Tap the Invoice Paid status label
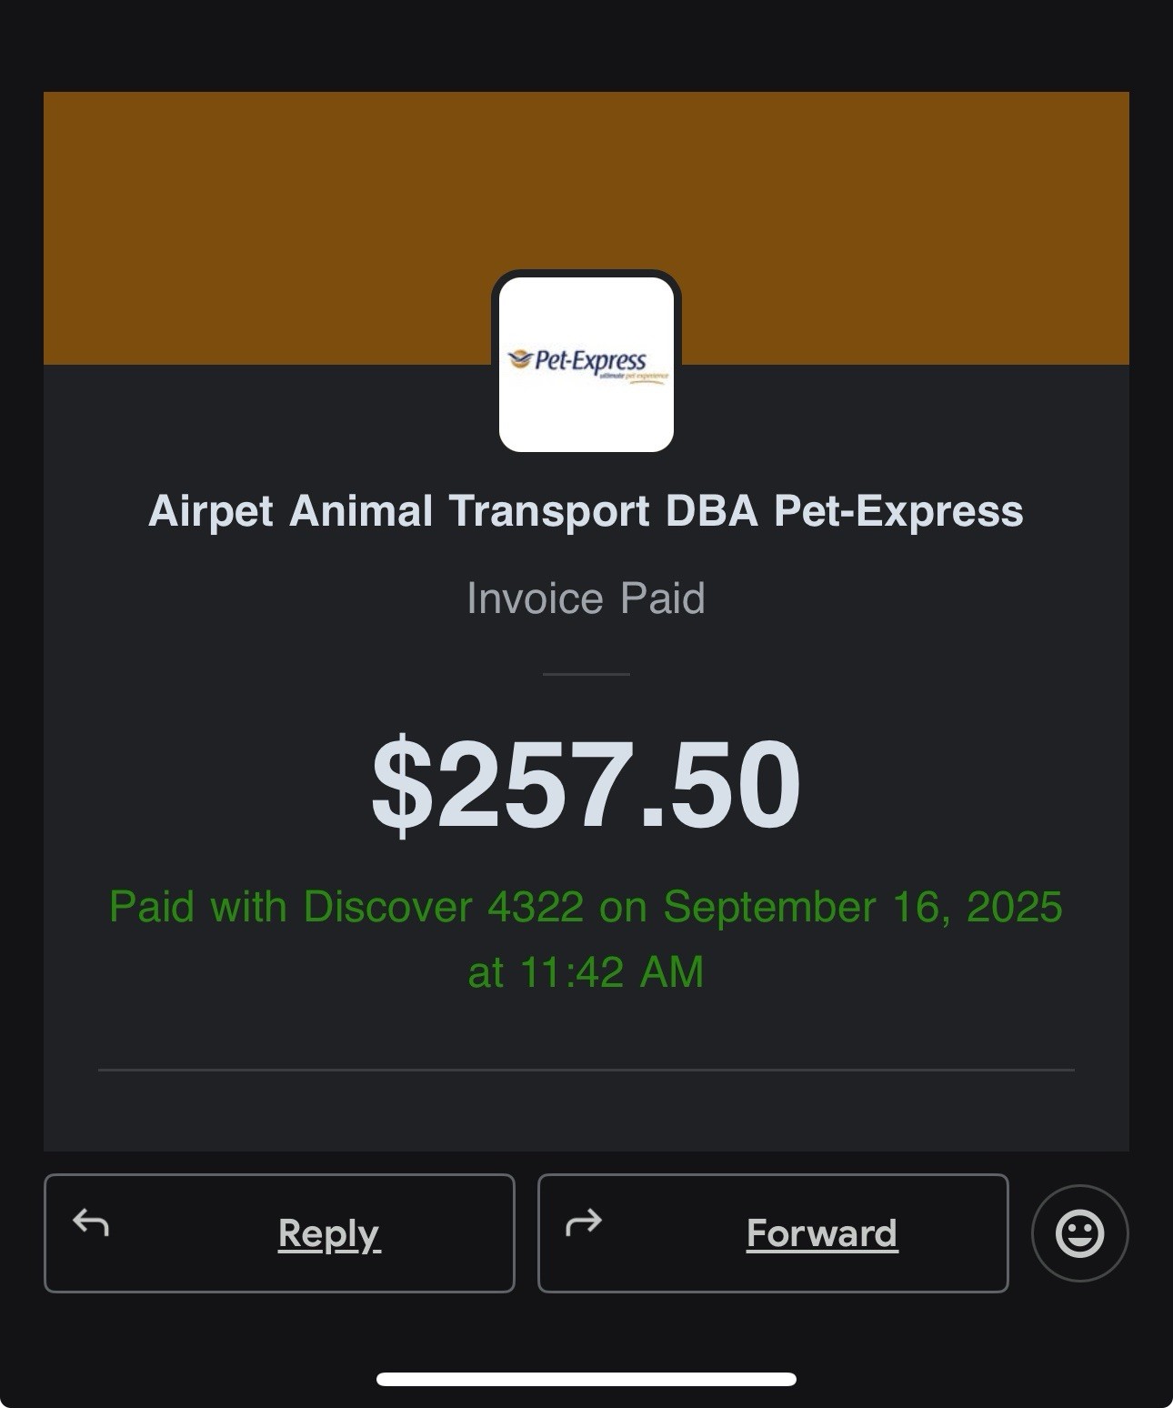The height and width of the screenshot is (1408, 1173). click(586, 598)
